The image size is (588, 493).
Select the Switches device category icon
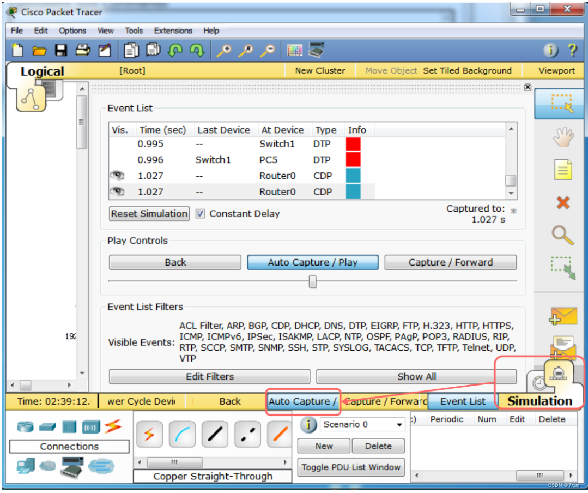(x=47, y=427)
